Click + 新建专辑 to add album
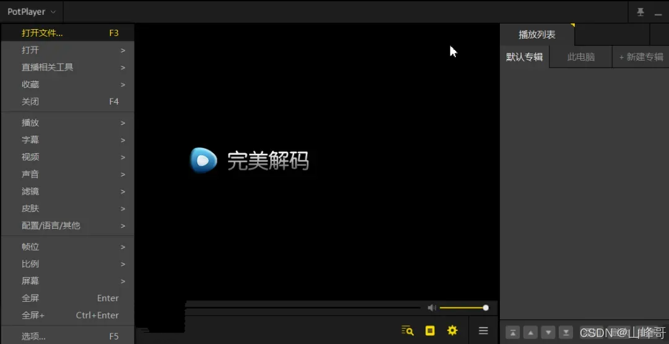Image resolution: width=669 pixels, height=344 pixels. (641, 57)
